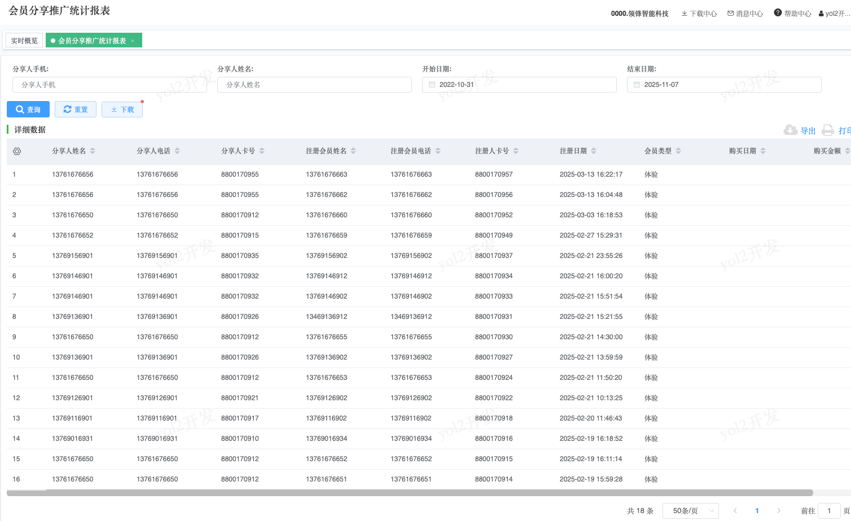Click the cloud export icon
The height and width of the screenshot is (521, 851).
click(790, 130)
